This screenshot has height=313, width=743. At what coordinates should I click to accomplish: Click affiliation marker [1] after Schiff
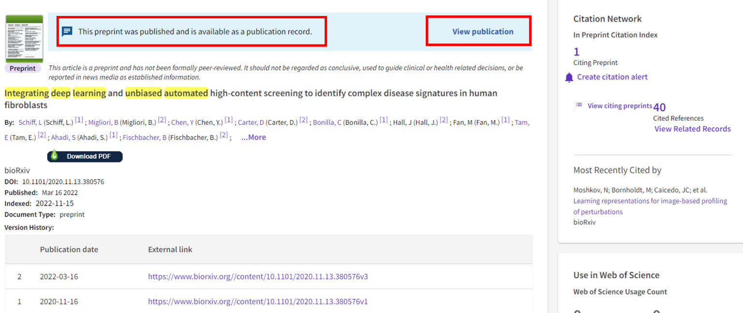(79, 119)
